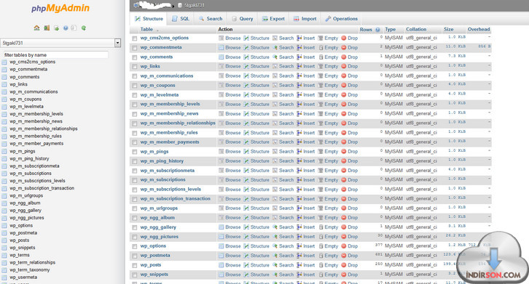Click Insert icon for wp_m_levelmeta row

click(299, 95)
